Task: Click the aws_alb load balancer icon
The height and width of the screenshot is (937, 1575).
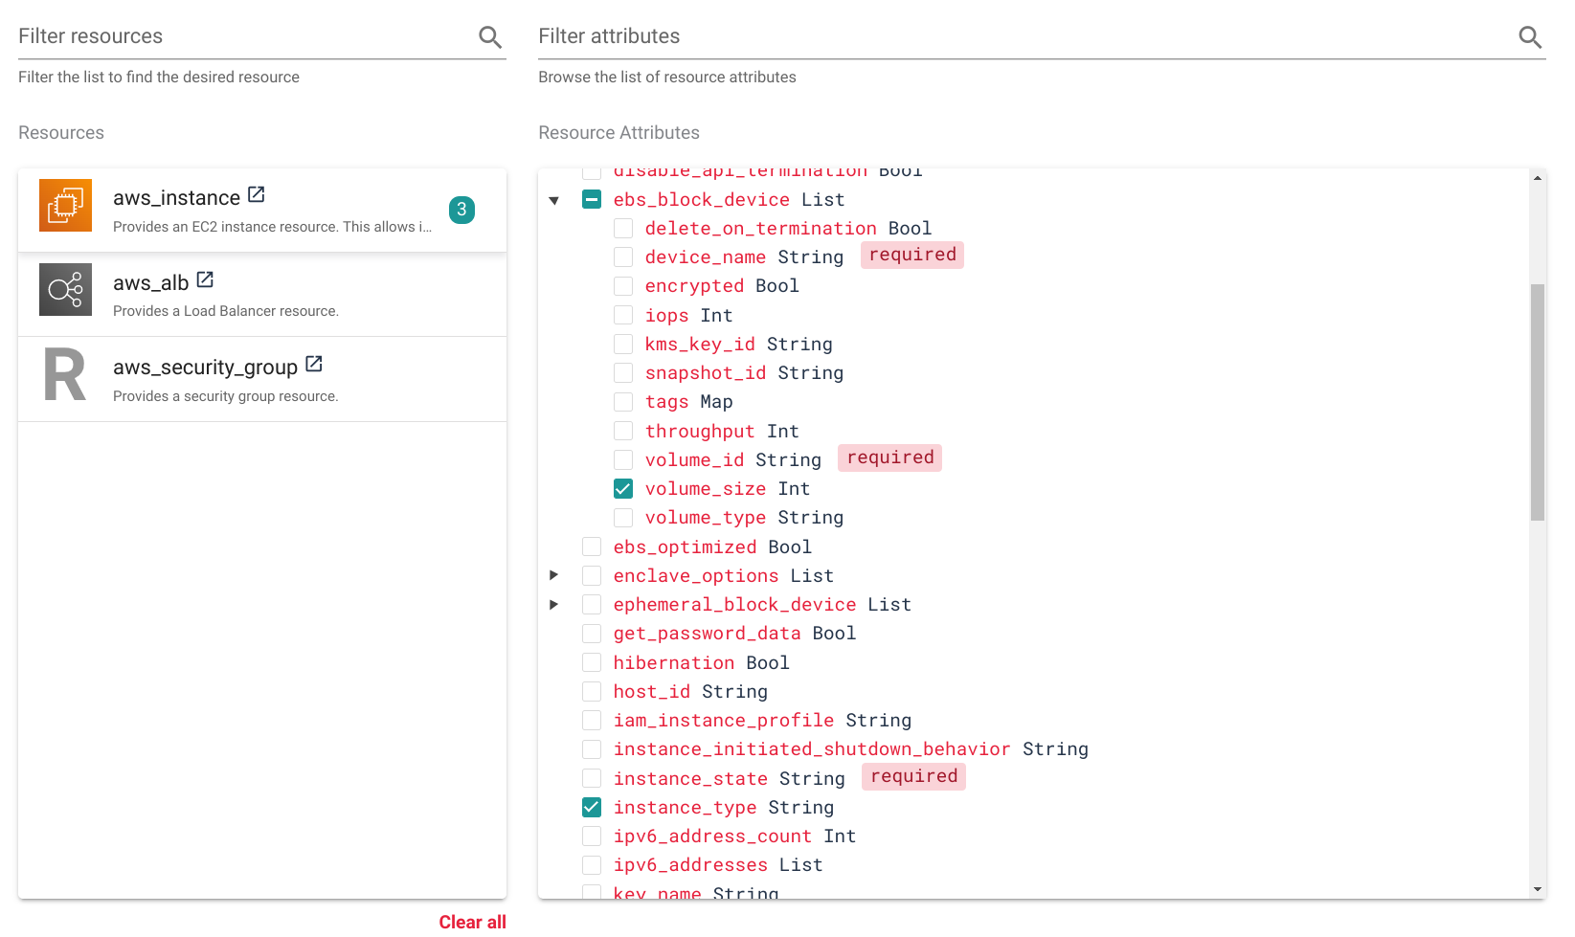Action: [x=65, y=290]
